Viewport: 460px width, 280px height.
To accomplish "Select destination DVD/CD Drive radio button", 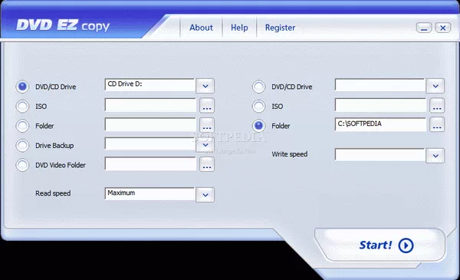I will click(259, 87).
